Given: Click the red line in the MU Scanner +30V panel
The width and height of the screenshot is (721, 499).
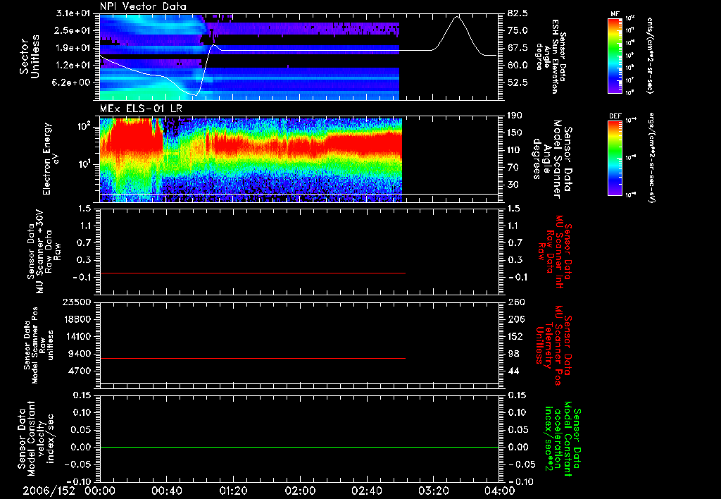Looking at the screenshot, I should (x=253, y=273).
